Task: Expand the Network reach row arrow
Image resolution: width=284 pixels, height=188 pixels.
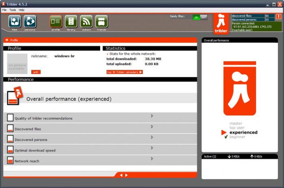Action: pos(152,159)
